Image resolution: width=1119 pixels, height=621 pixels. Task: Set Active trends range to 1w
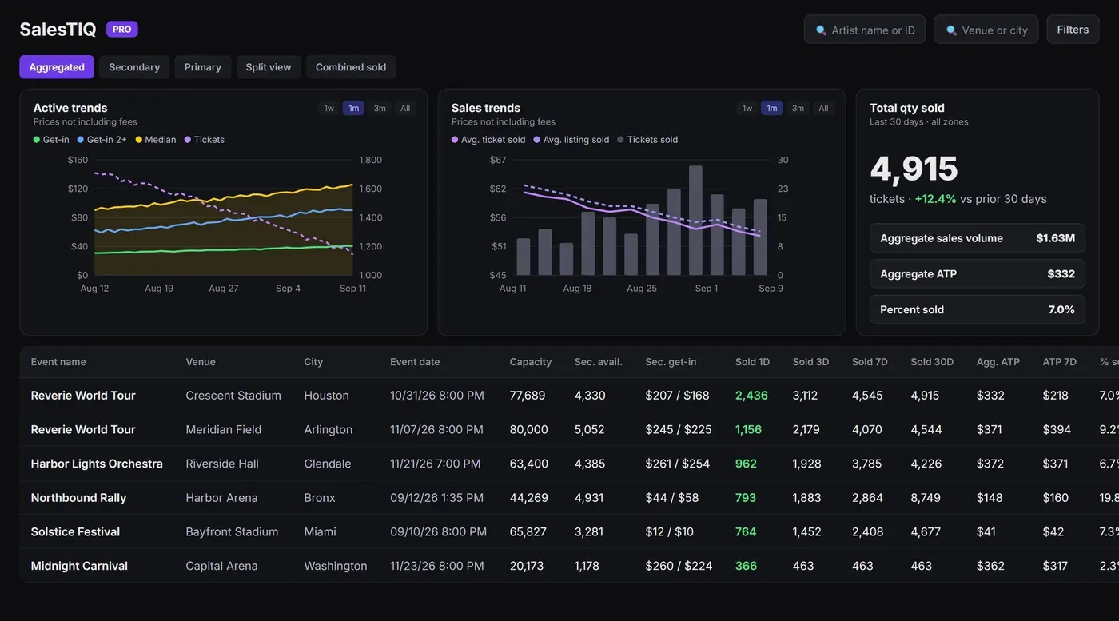pos(329,108)
